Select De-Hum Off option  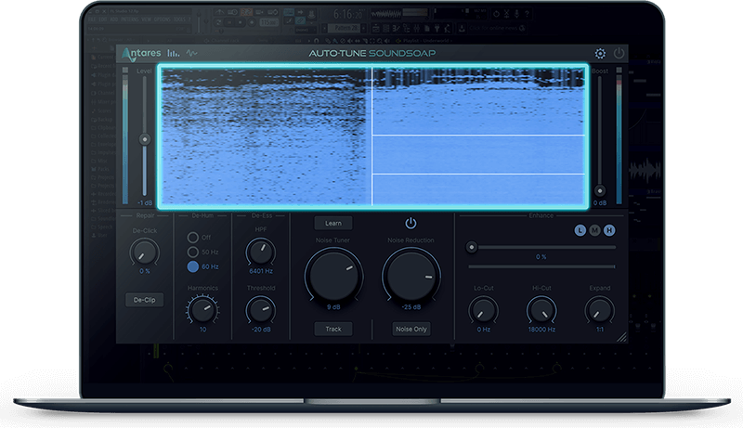193,237
